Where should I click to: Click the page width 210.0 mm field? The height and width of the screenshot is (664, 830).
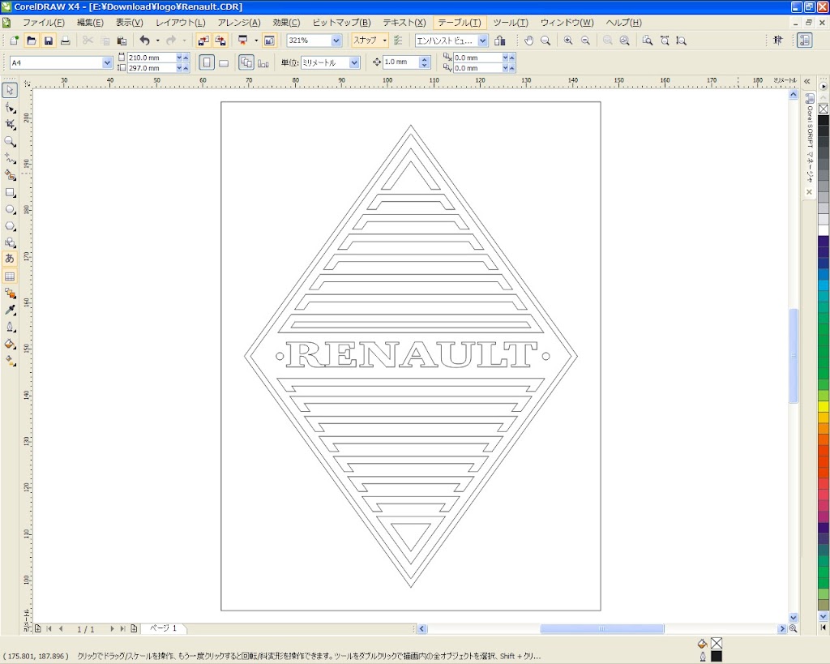point(150,58)
